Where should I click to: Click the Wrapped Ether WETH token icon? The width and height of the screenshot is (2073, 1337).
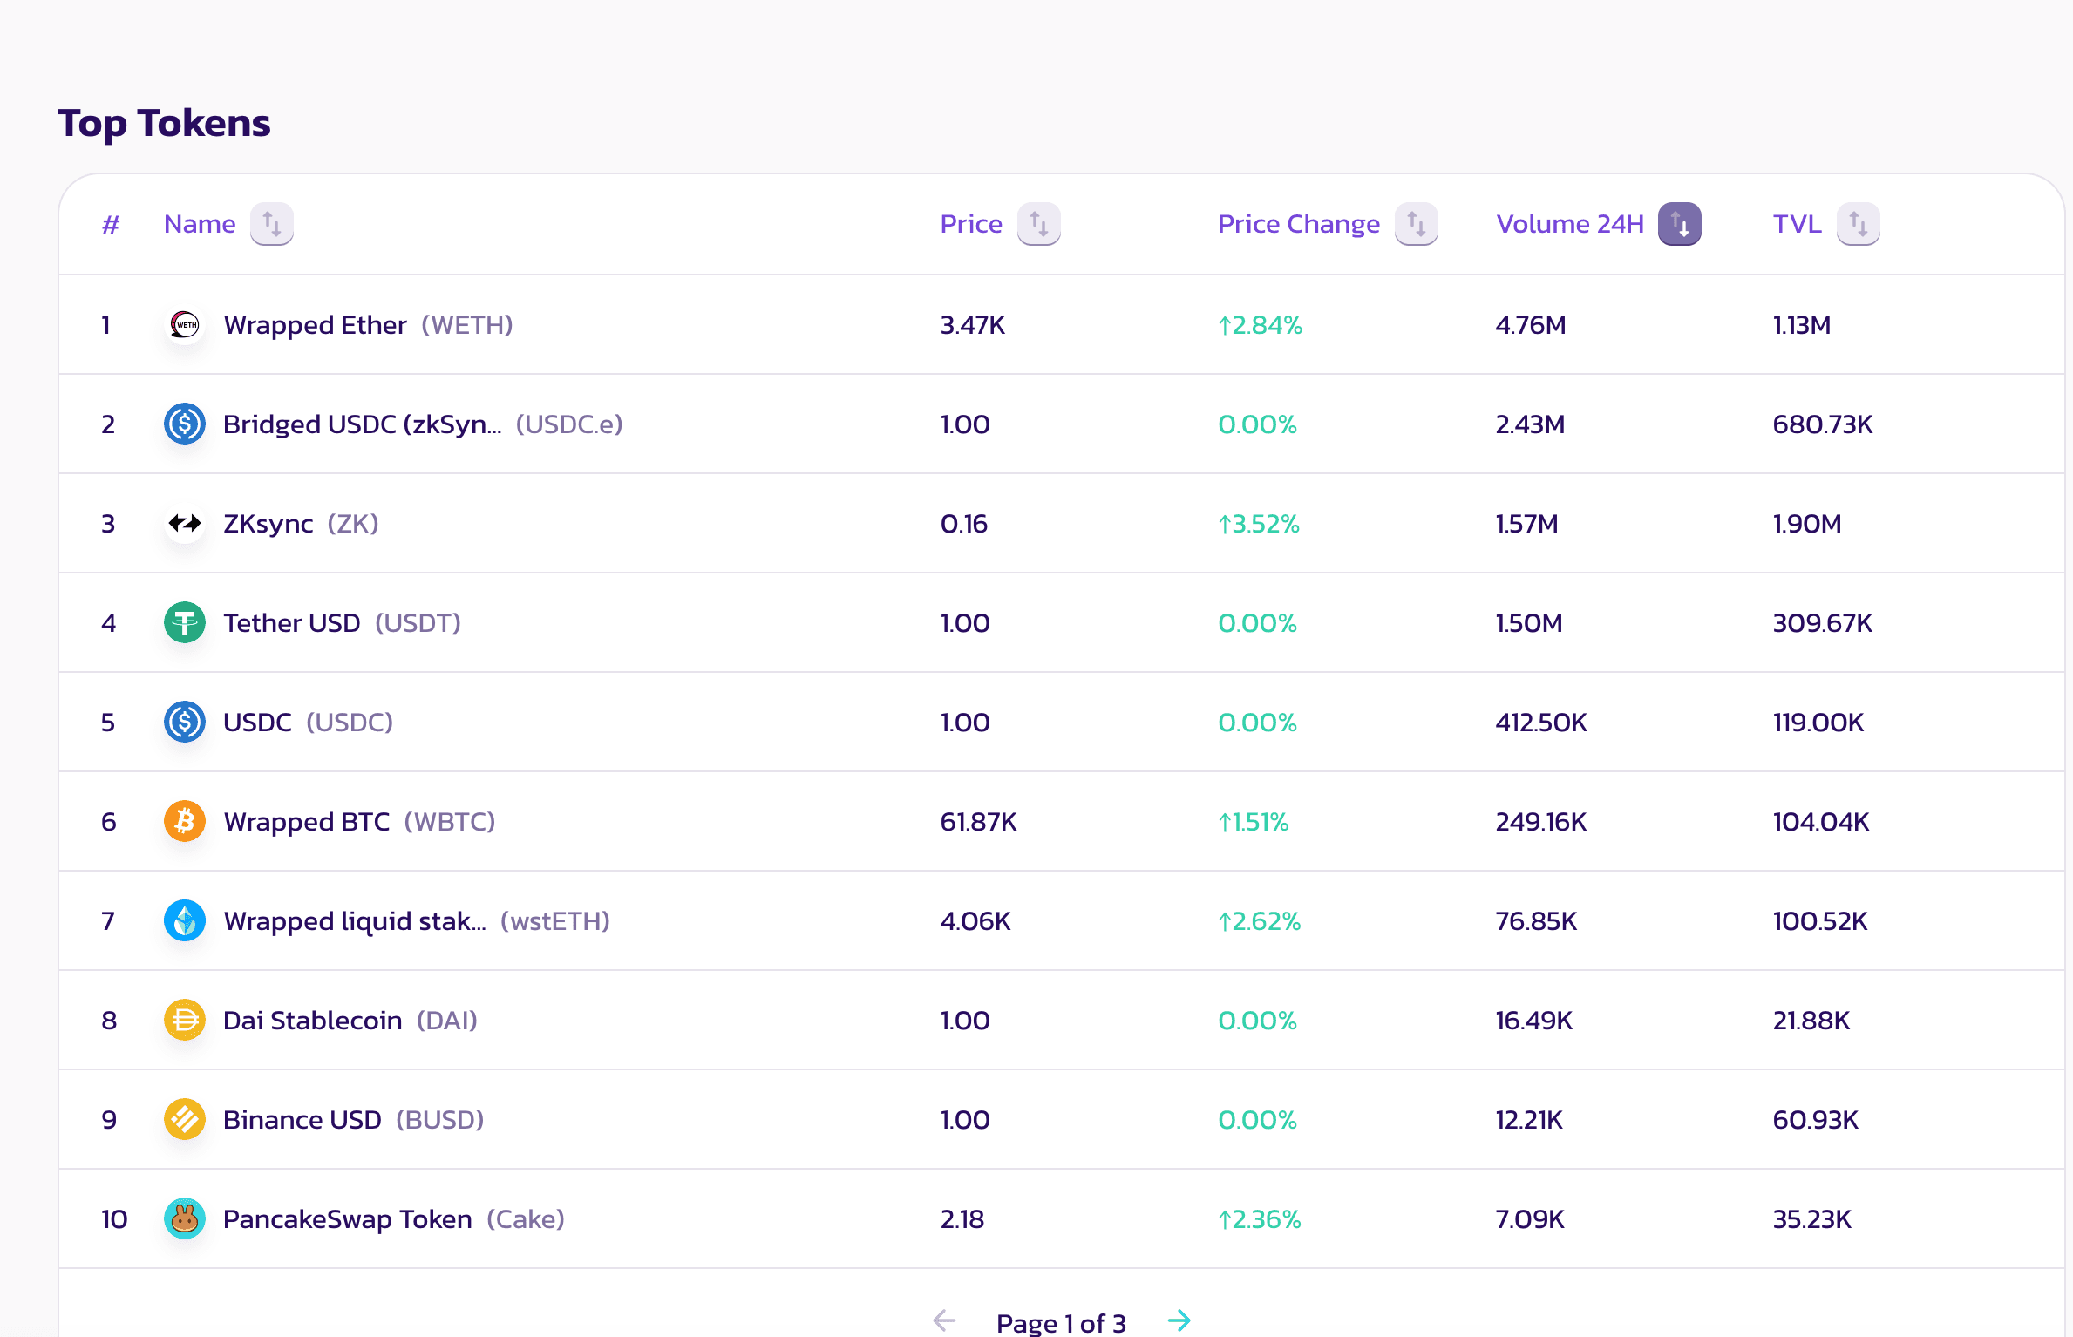[x=185, y=325]
